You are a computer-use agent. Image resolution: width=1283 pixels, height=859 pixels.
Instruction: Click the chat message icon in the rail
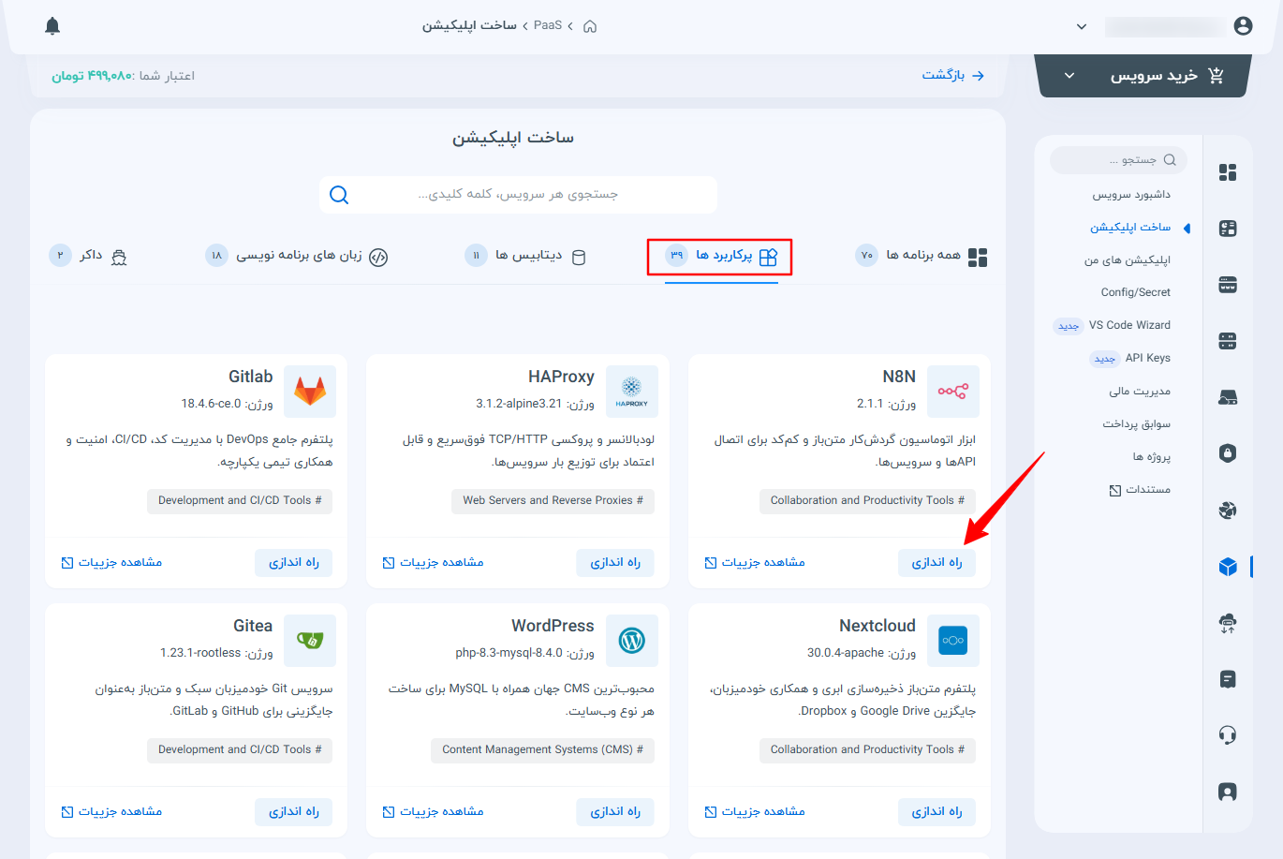click(x=1228, y=679)
